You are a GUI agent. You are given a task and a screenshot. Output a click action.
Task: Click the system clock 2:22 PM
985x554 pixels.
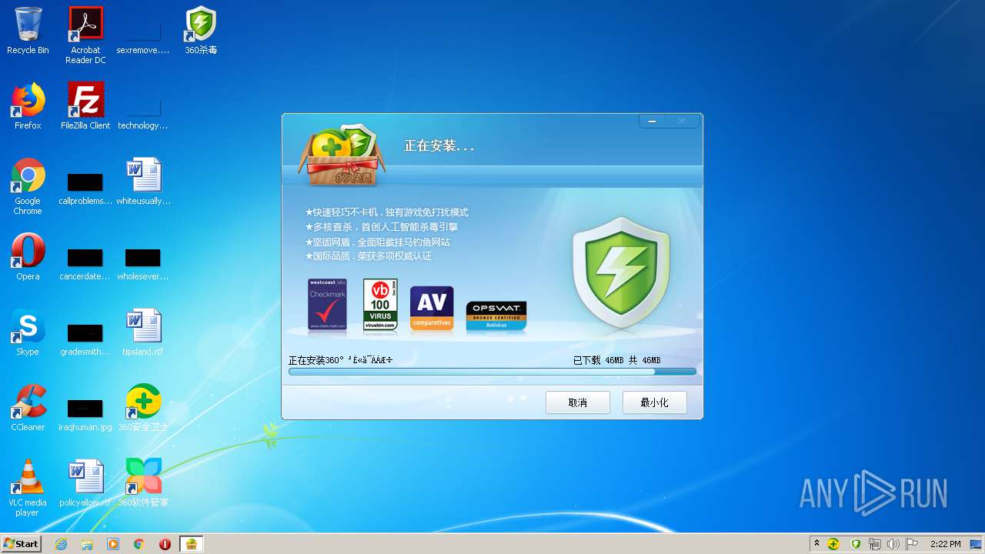pyautogui.click(x=945, y=544)
